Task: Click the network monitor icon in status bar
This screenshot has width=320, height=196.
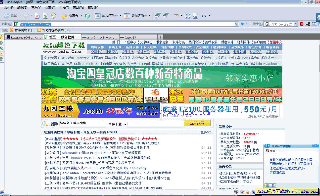Action: pos(236,192)
